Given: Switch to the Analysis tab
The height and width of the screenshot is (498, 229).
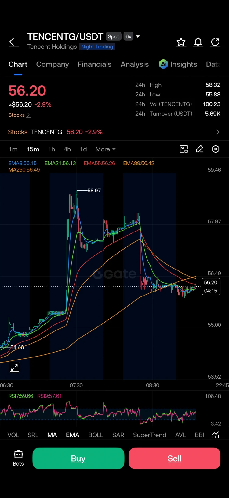Looking at the screenshot, I should [x=135, y=64].
